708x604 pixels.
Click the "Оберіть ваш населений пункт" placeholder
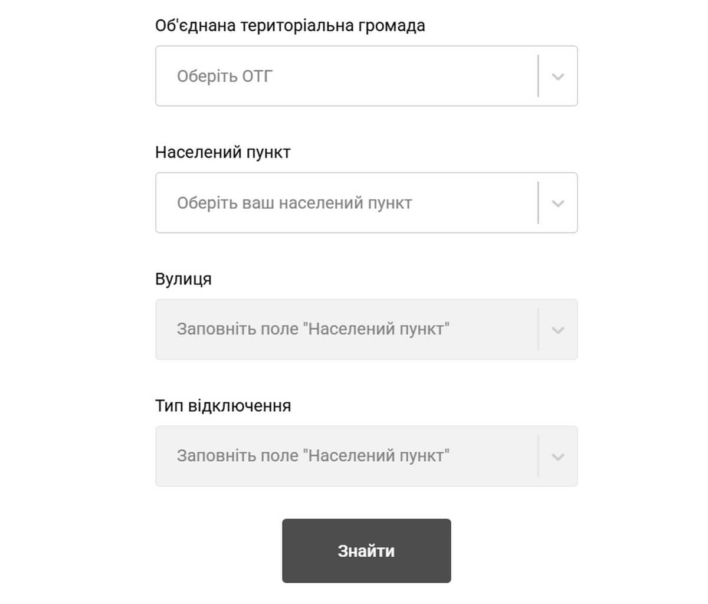(294, 203)
